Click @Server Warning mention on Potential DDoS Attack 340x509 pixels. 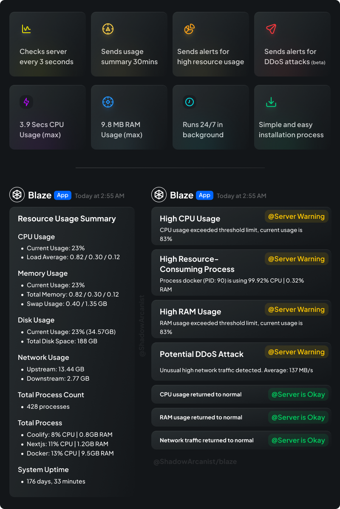click(x=297, y=352)
